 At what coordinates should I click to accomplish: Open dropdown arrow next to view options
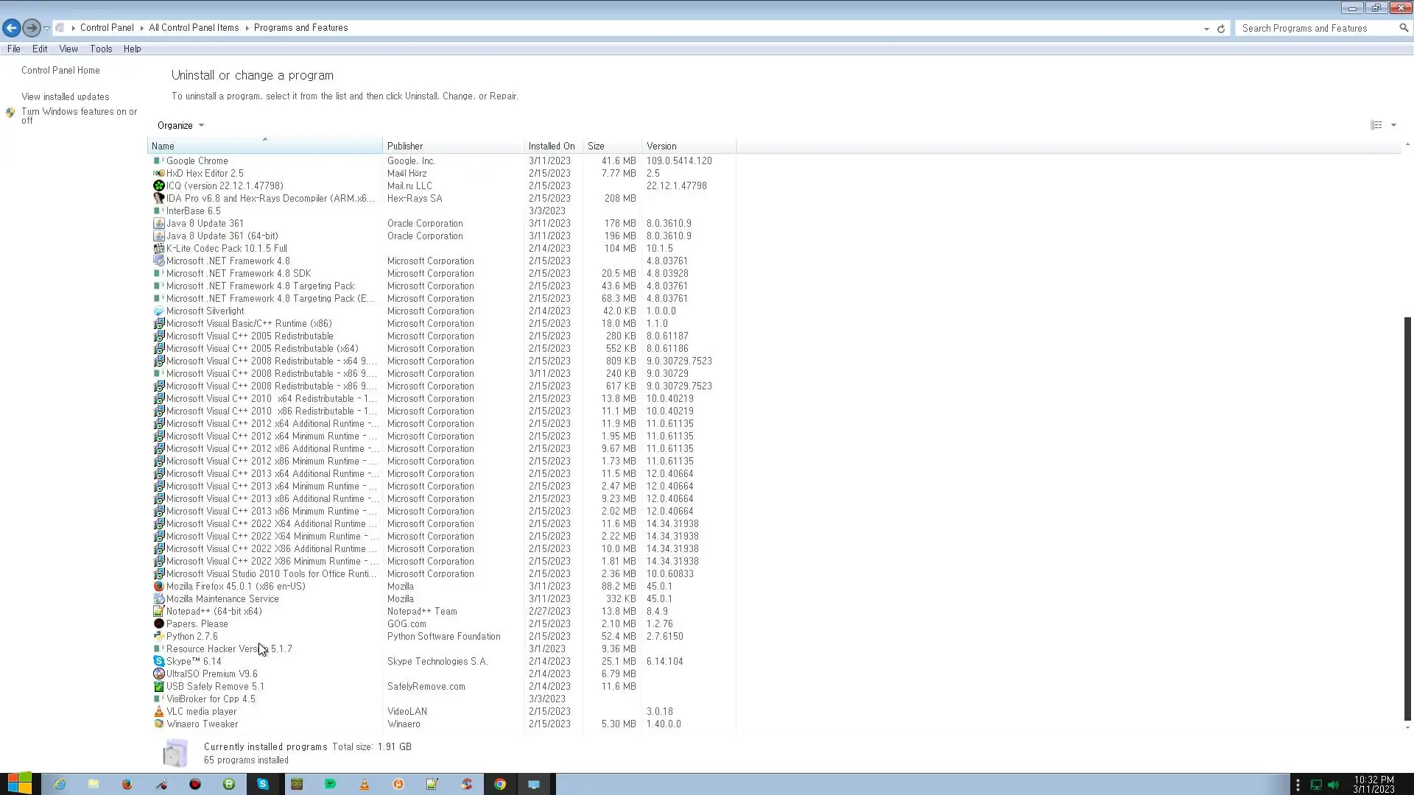1393,125
